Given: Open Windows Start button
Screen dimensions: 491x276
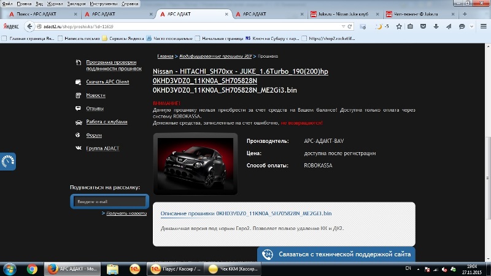Looking at the screenshot, I should [x=9, y=269].
